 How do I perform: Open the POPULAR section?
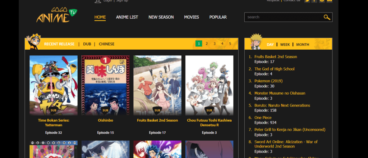point(218,17)
